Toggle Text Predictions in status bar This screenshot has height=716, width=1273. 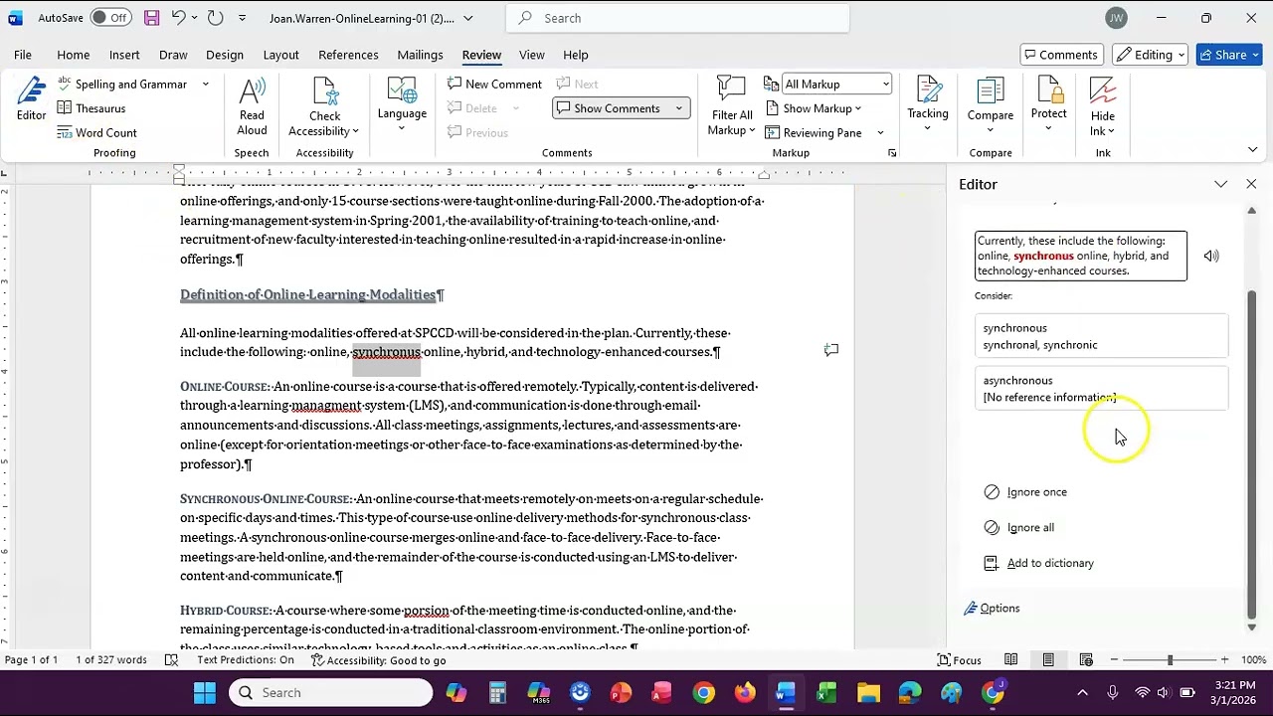click(x=246, y=660)
